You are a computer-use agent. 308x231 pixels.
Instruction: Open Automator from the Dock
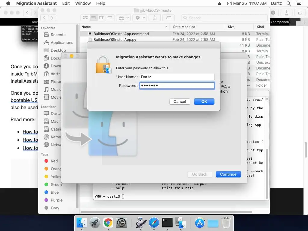click(141, 223)
